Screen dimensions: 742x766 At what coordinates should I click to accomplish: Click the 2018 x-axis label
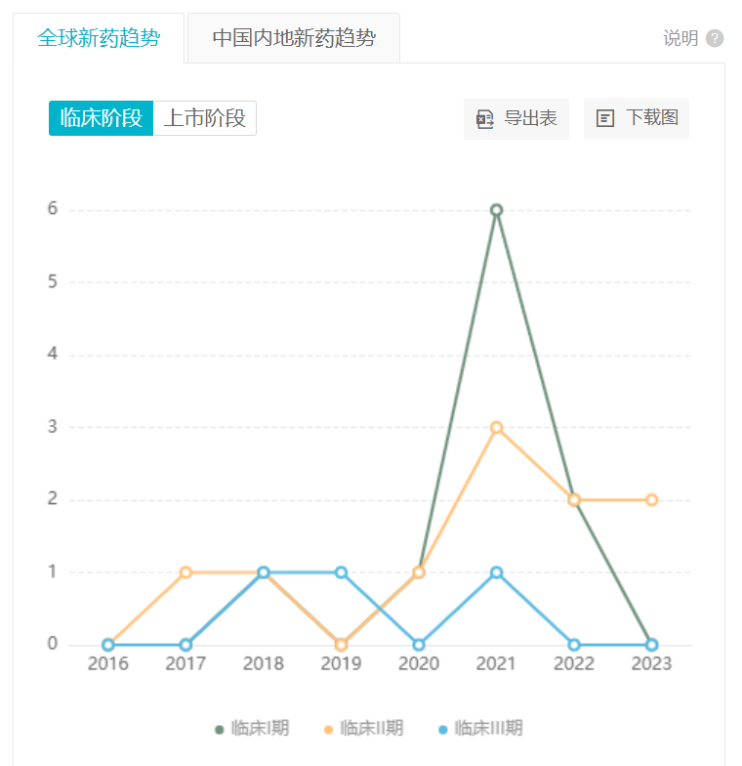click(x=264, y=664)
